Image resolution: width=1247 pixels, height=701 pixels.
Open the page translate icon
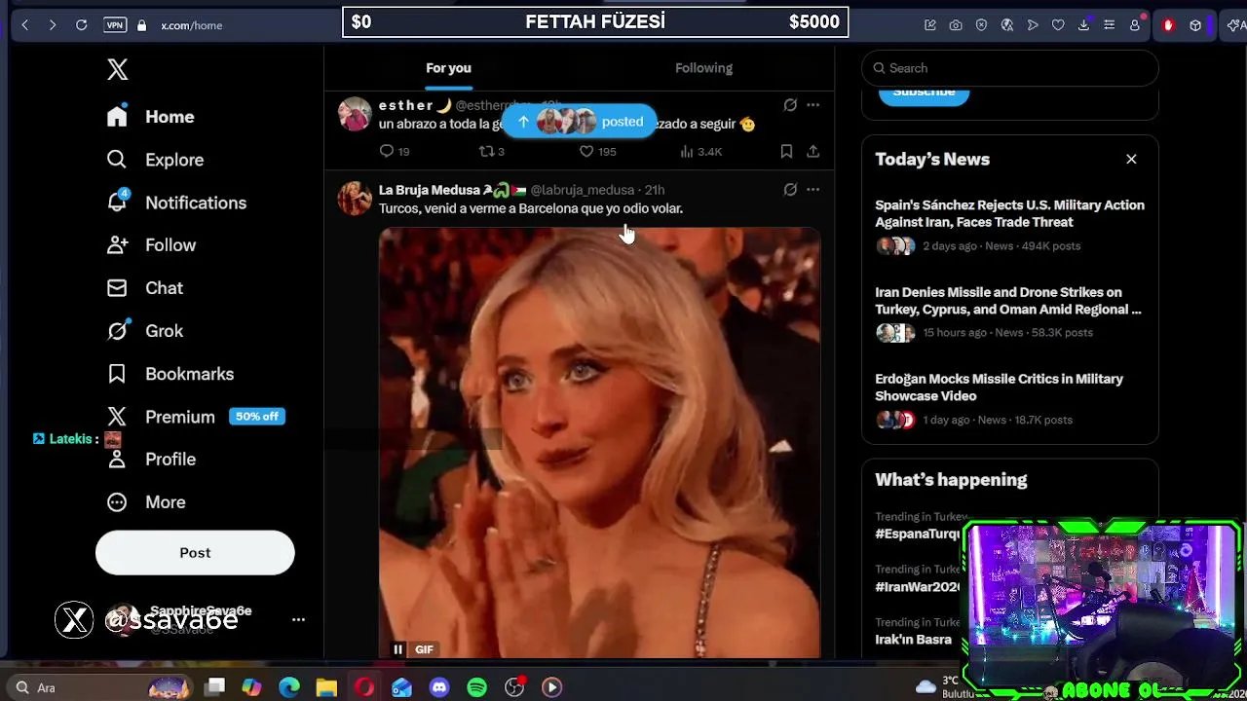[1007, 25]
